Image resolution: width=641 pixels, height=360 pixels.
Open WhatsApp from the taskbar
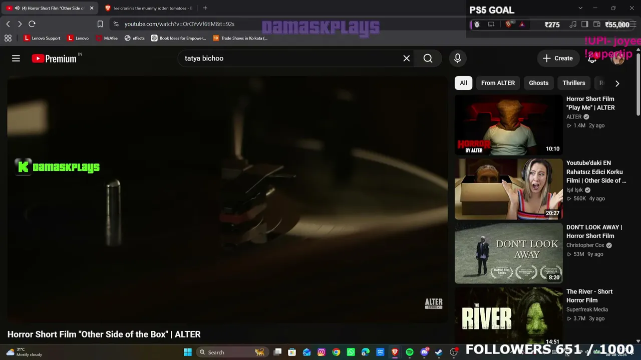coord(351,352)
